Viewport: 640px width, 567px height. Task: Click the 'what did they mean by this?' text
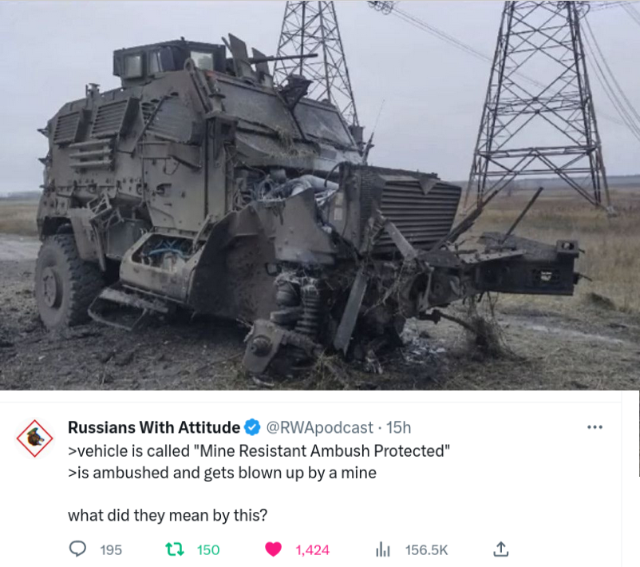pyautogui.click(x=168, y=515)
